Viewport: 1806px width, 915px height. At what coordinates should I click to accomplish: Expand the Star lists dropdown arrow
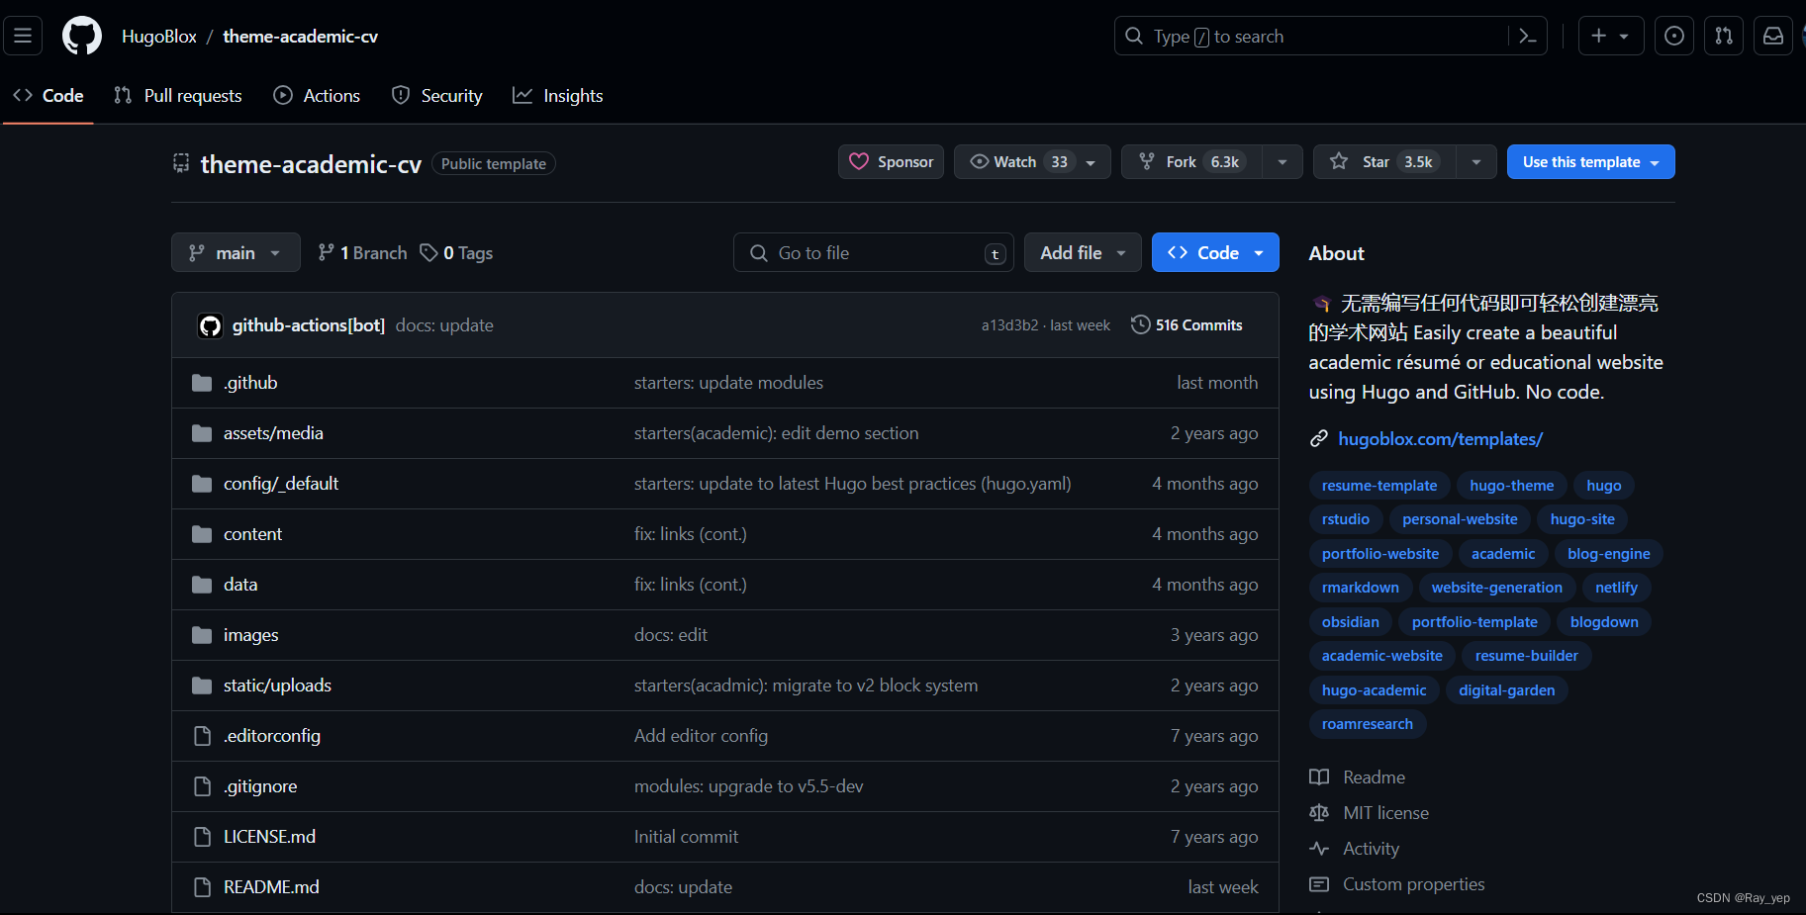pyautogui.click(x=1476, y=162)
